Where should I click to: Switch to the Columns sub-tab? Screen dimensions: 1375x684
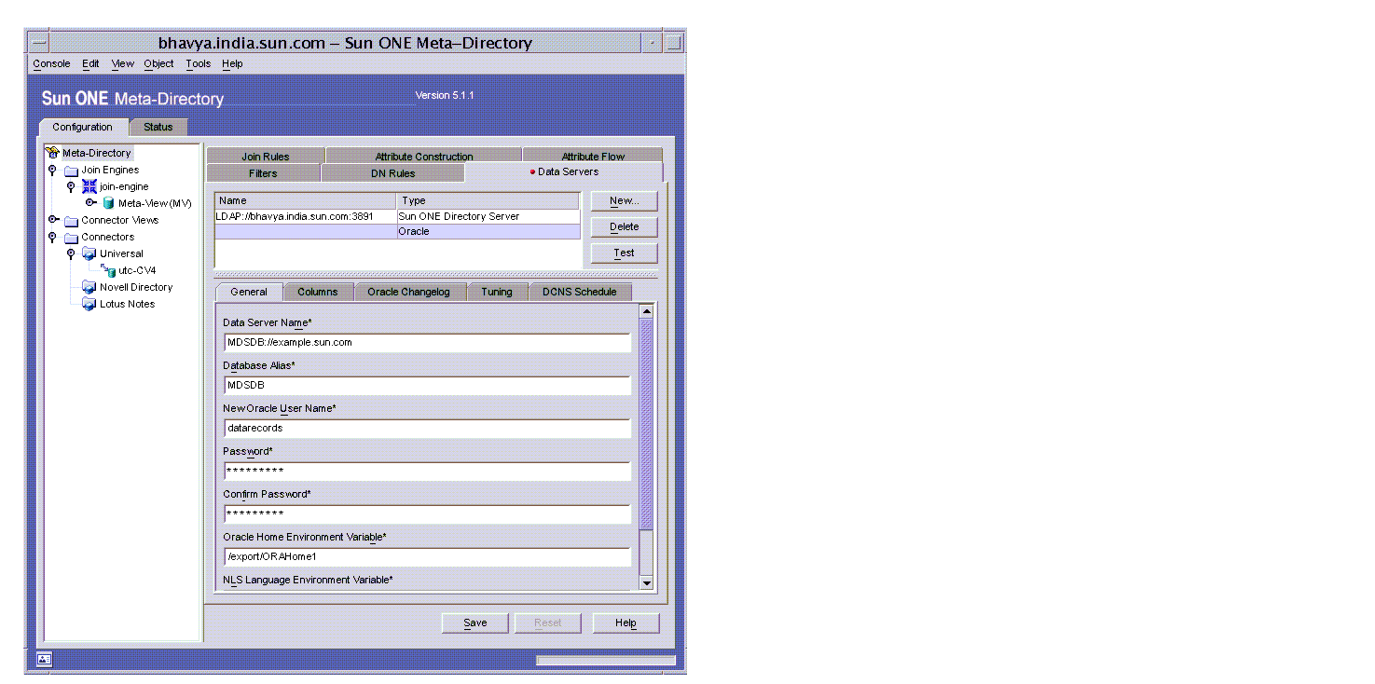pos(318,292)
